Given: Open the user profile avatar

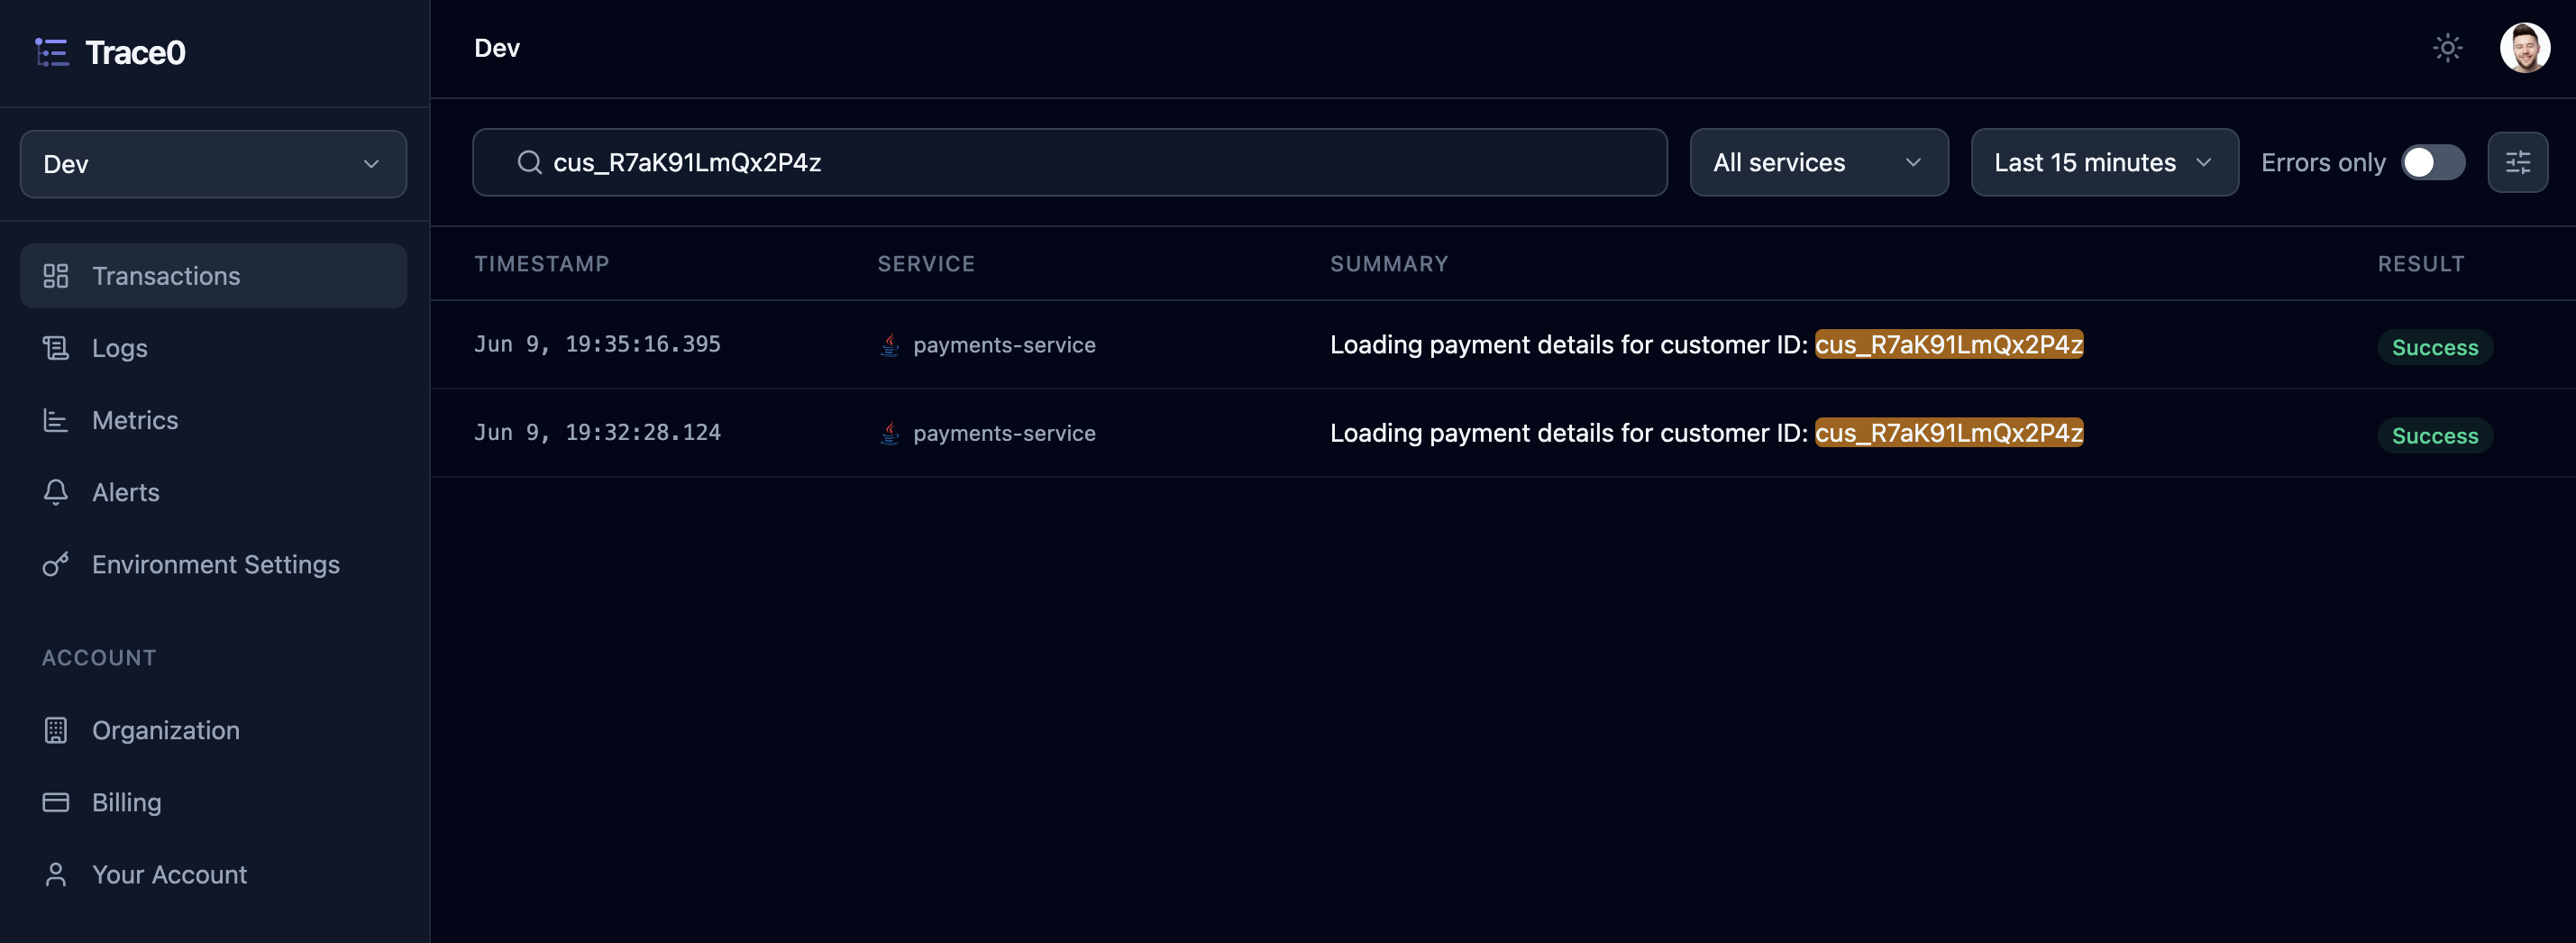Looking at the screenshot, I should pyautogui.click(x=2524, y=48).
